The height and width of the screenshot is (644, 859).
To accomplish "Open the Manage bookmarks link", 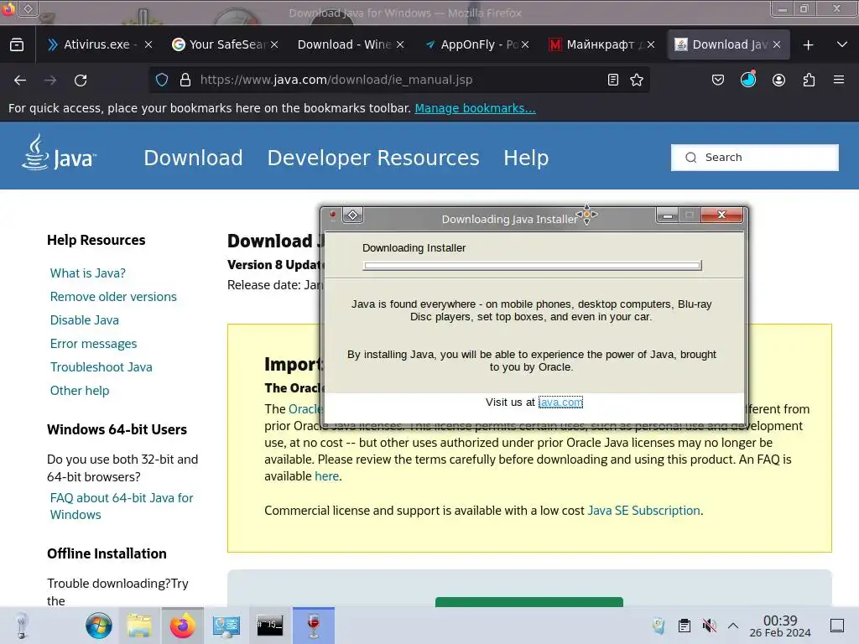I will pyautogui.click(x=475, y=108).
